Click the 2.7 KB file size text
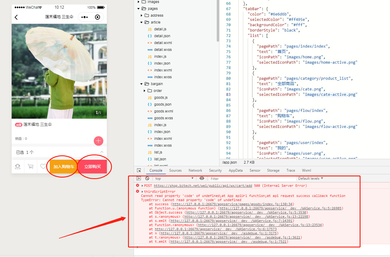Image resolution: width=390 pixels, height=257 pixels. click(249, 162)
